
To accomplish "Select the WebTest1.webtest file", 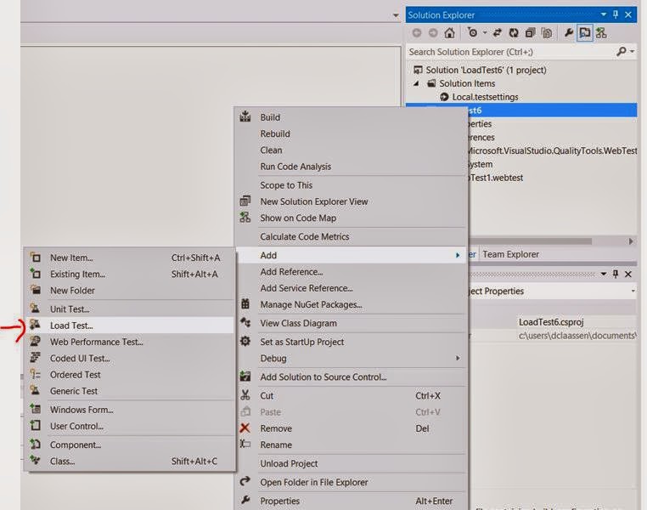I will [x=495, y=178].
